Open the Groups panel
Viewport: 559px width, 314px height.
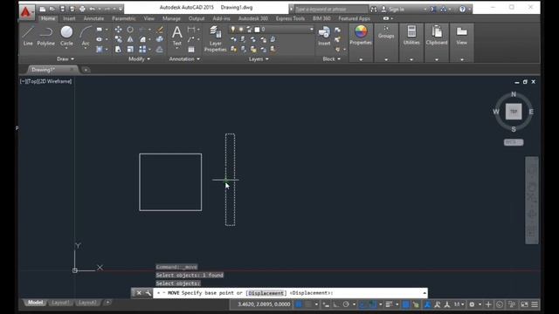[x=386, y=32]
